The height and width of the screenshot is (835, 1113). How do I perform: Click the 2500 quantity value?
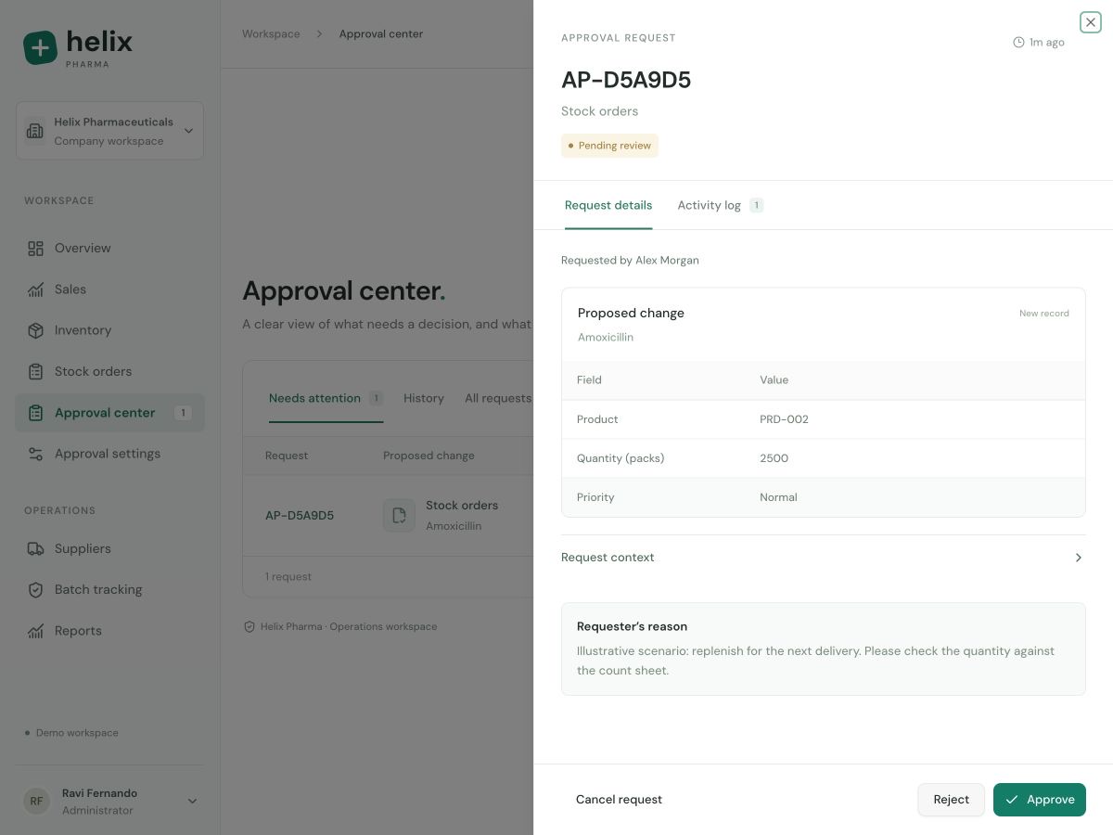(774, 458)
